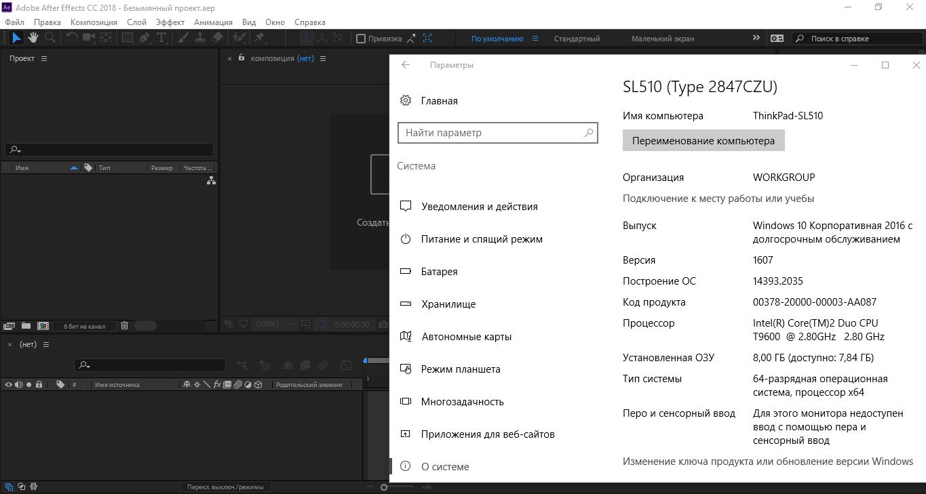This screenshot has height=494, width=926.
Task: Open the timeline search filter dropdown
Action: click(x=84, y=365)
